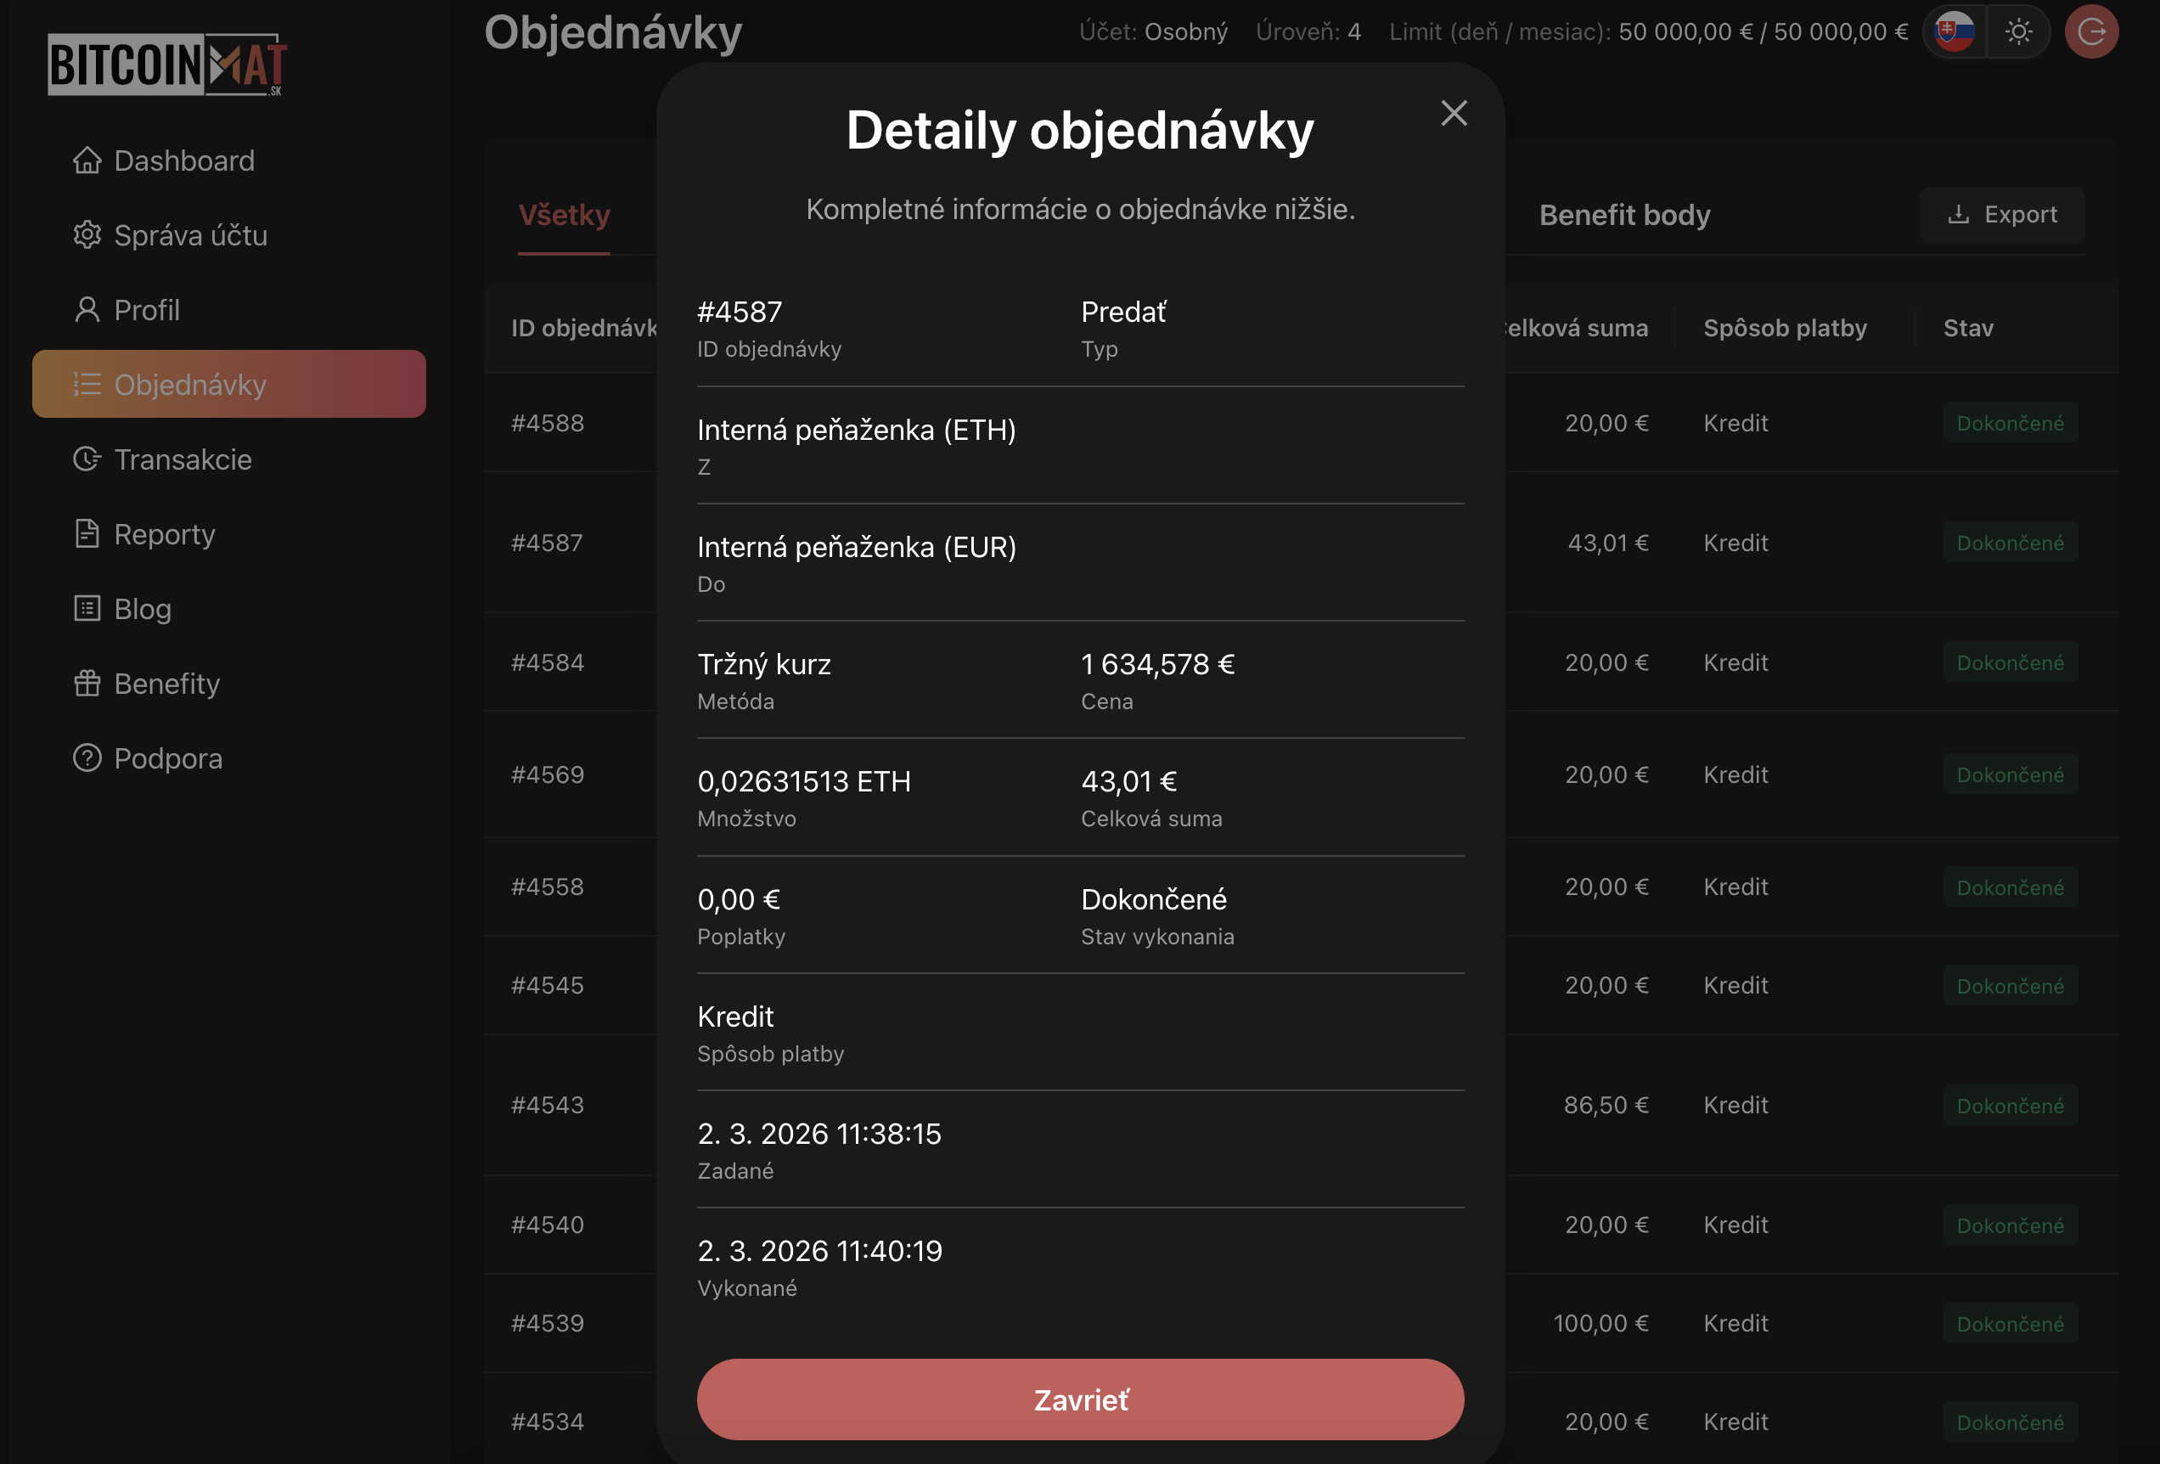This screenshot has height=1464, width=2160.
Task: Open the Profil section
Action: pyautogui.click(x=147, y=310)
